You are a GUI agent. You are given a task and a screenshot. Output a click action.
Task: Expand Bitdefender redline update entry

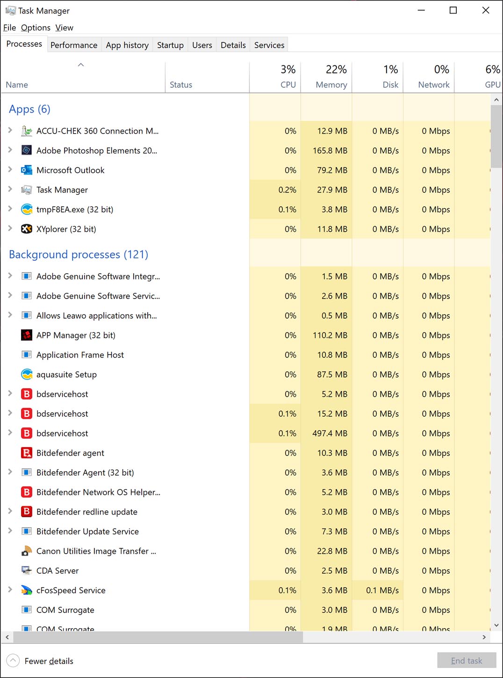pyautogui.click(x=10, y=511)
